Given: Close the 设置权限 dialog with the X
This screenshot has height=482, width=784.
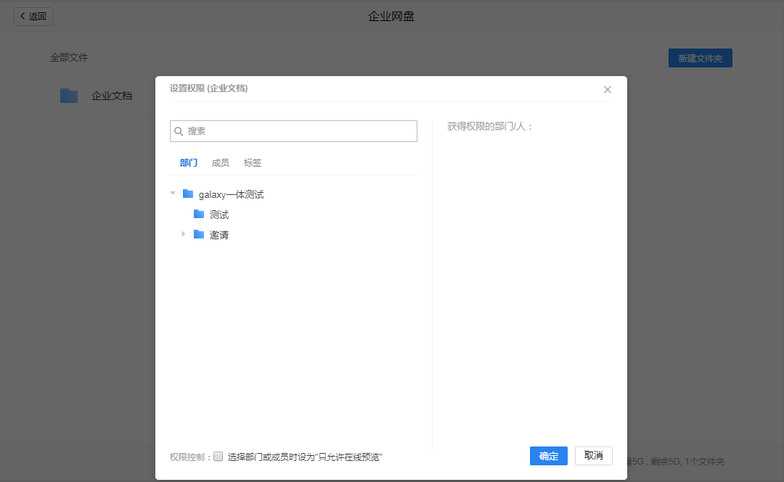Looking at the screenshot, I should pyautogui.click(x=608, y=89).
